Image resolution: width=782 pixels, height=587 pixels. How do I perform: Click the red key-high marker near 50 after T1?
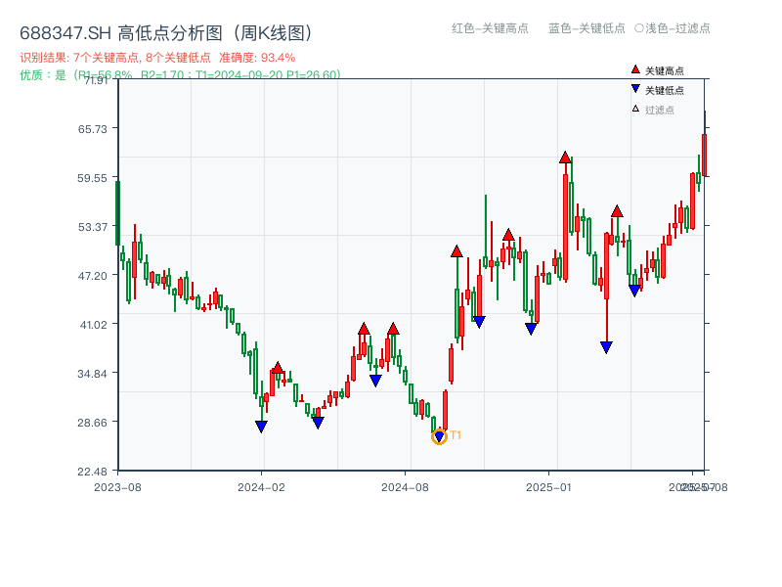pyautogui.click(x=456, y=251)
